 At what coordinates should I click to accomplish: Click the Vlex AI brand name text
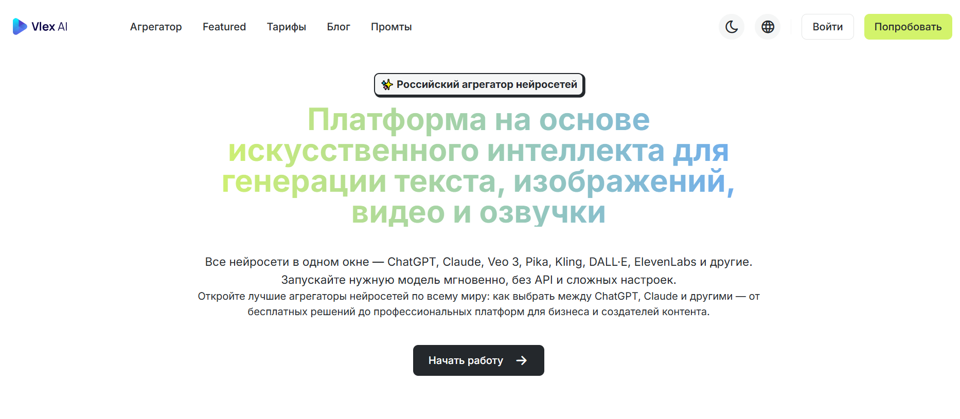point(49,27)
